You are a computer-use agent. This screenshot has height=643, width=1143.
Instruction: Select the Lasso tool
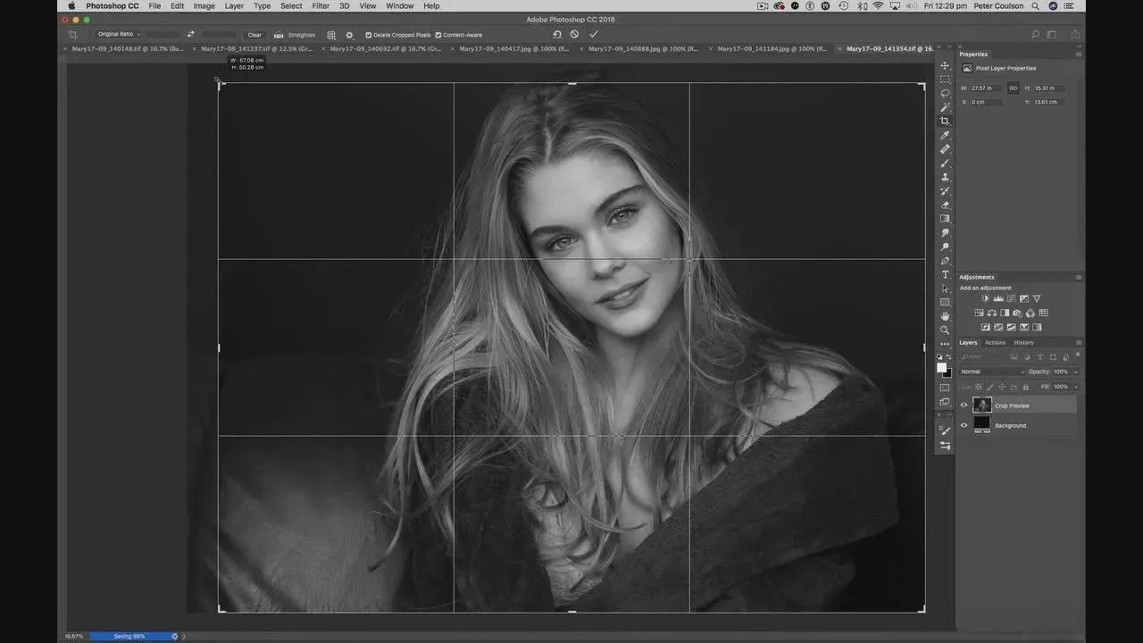pyautogui.click(x=945, y=93)
